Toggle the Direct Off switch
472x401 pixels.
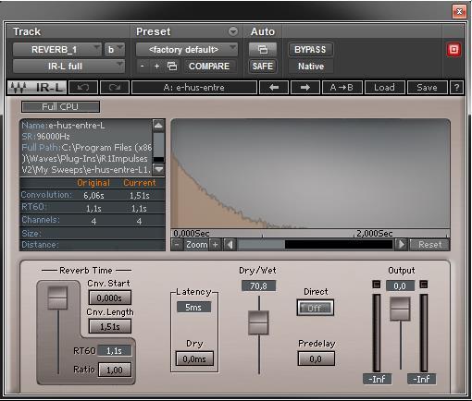pyautogui.click(x=315, y=308)
